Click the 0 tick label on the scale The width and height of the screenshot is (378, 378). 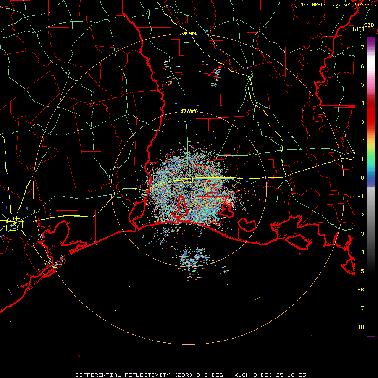(x=362, y=178)
